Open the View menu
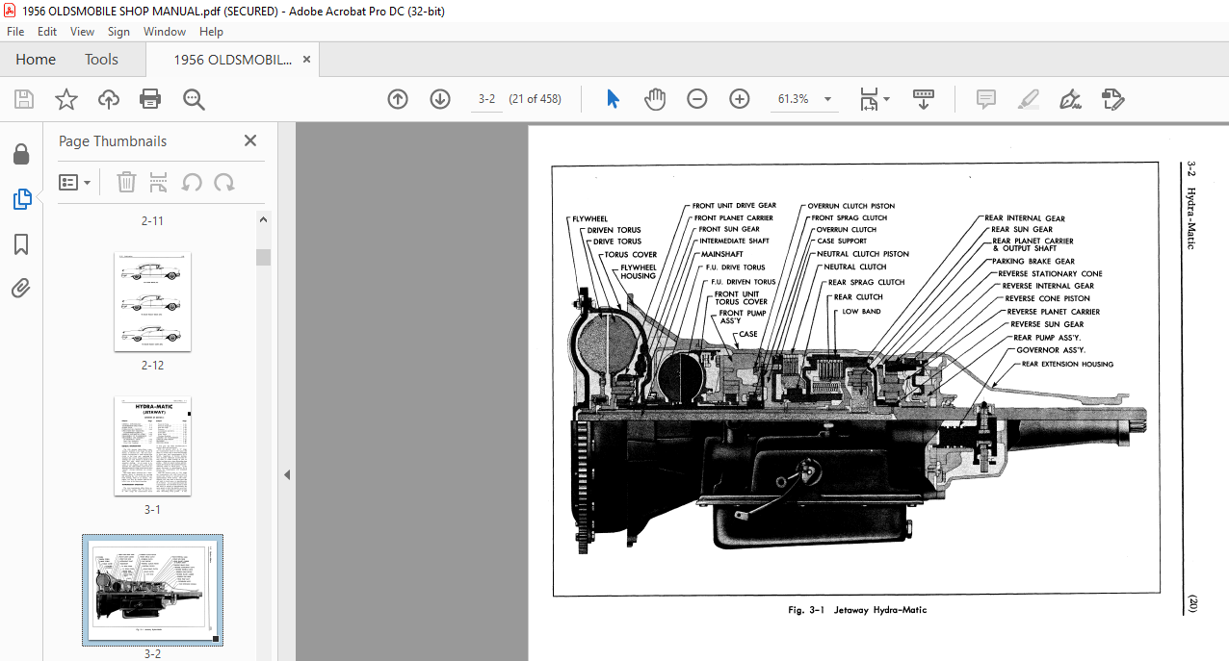The image size is (1229, 661). point(83,32)
